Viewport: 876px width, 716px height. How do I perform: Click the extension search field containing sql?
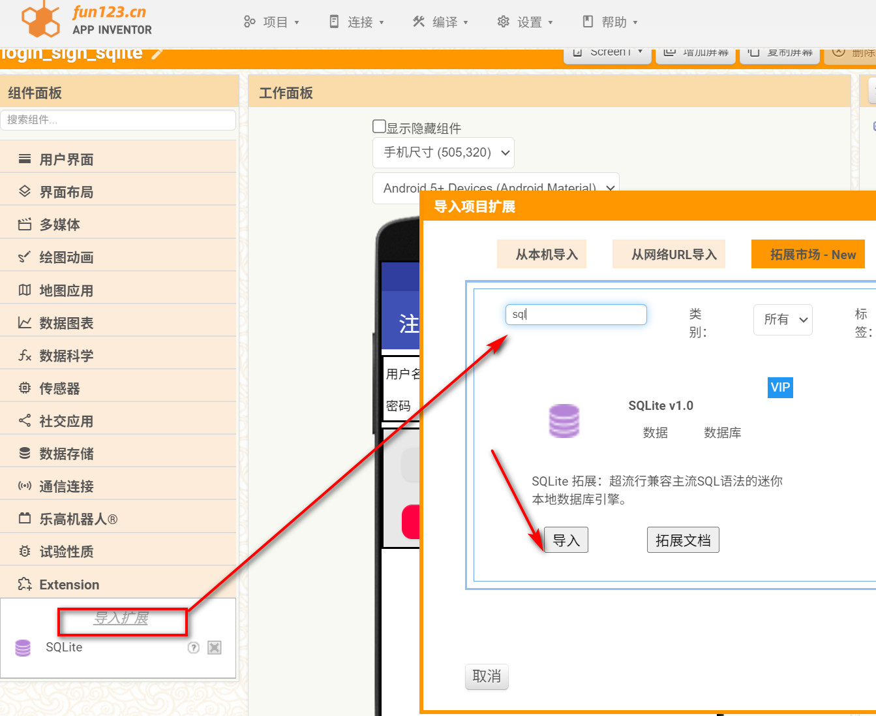coord(576,314)
